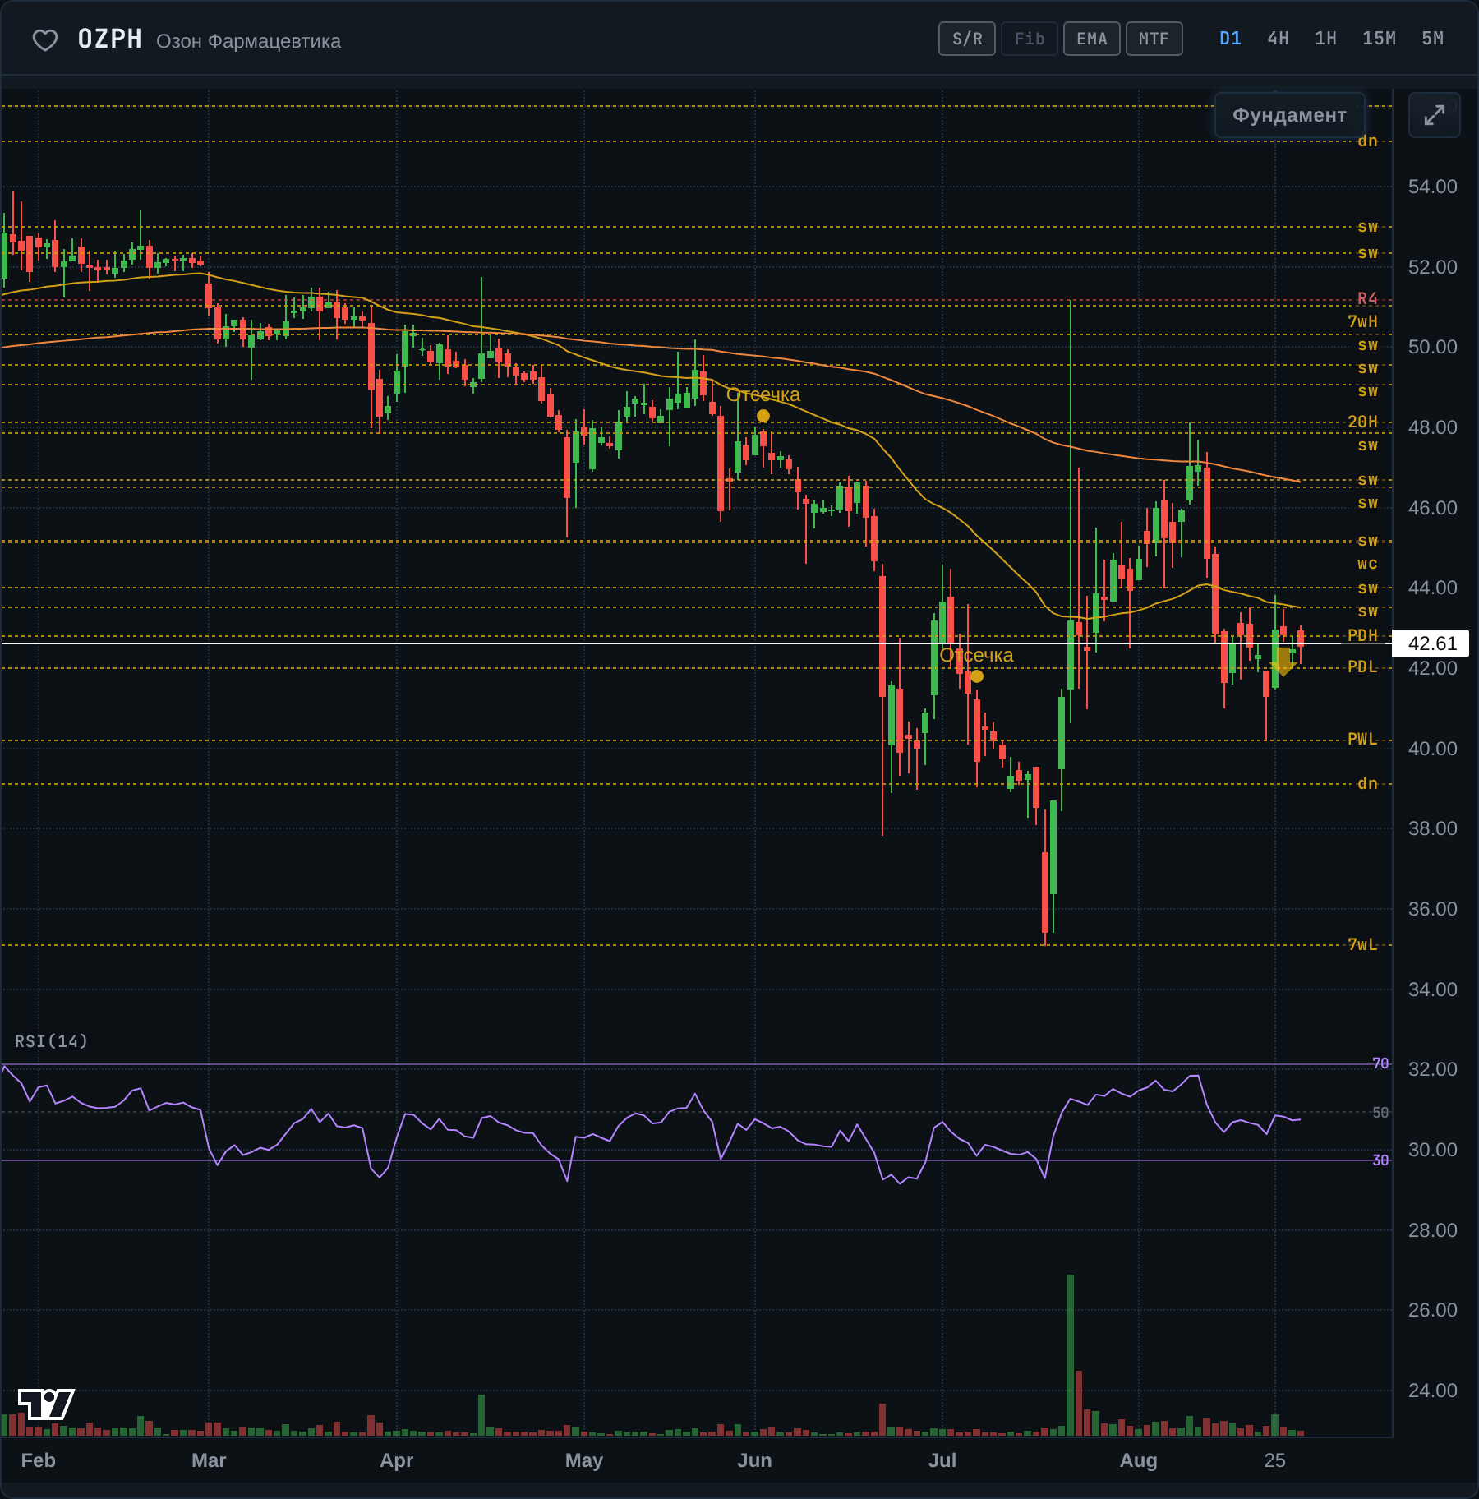Image resolution: width=1479 pixels, height=1499 pixels.
Task: Click the tallest volume bar in late July
Action: click(1070, 1355)
